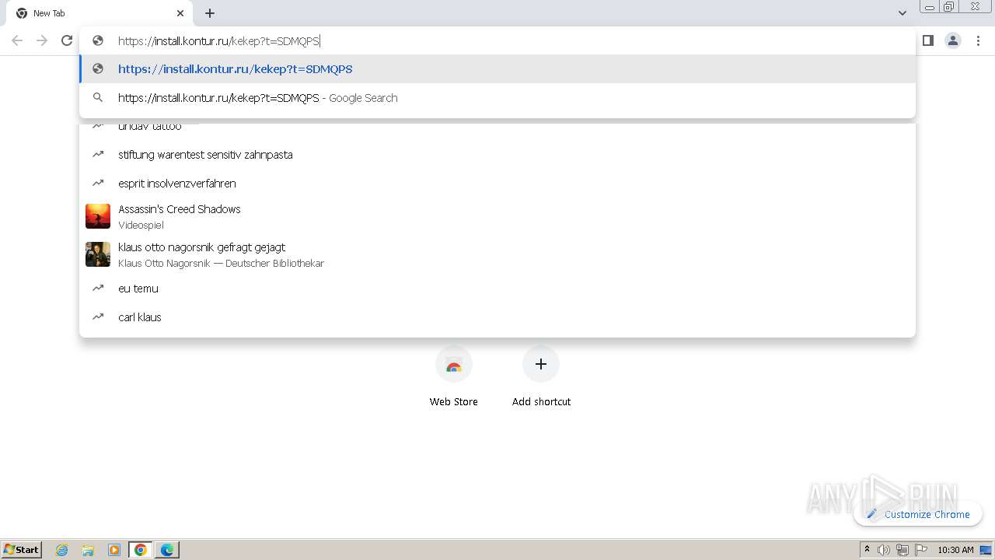Select trending search carl klaus
995x560 pixels.
[x=497, y=317]
